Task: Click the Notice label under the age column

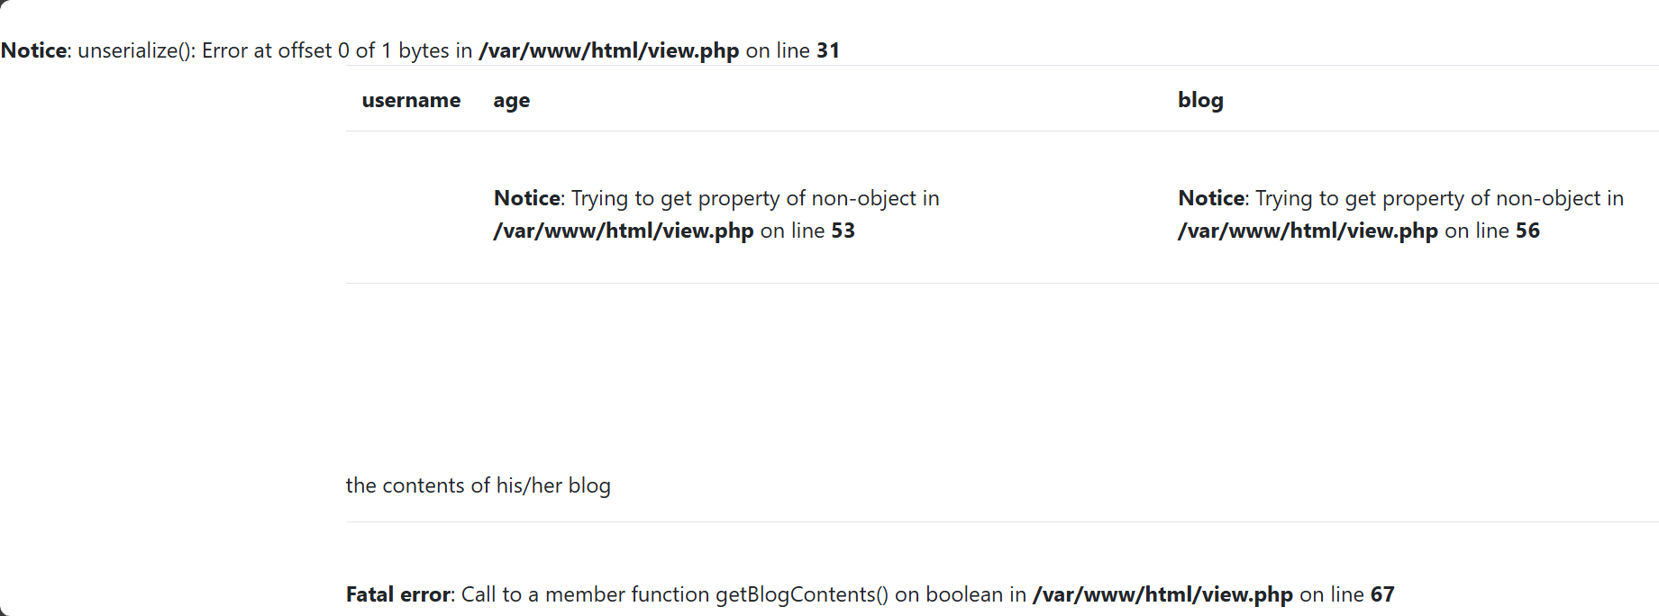Action: coord(527,198)
